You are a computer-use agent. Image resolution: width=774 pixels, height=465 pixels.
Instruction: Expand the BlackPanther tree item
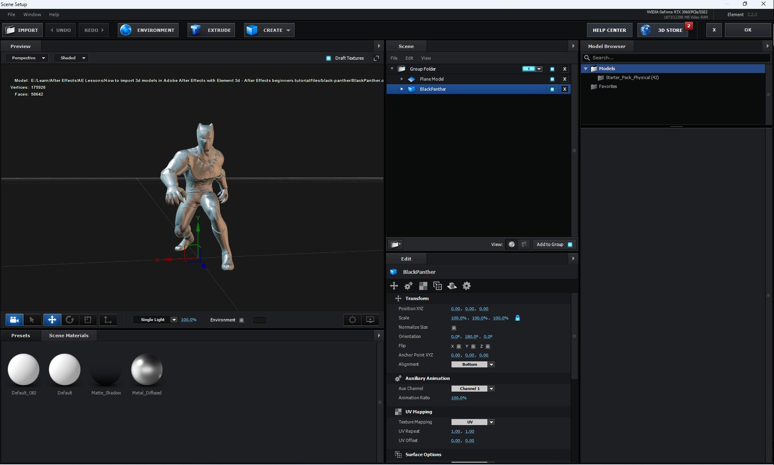(x=402, y=89)
